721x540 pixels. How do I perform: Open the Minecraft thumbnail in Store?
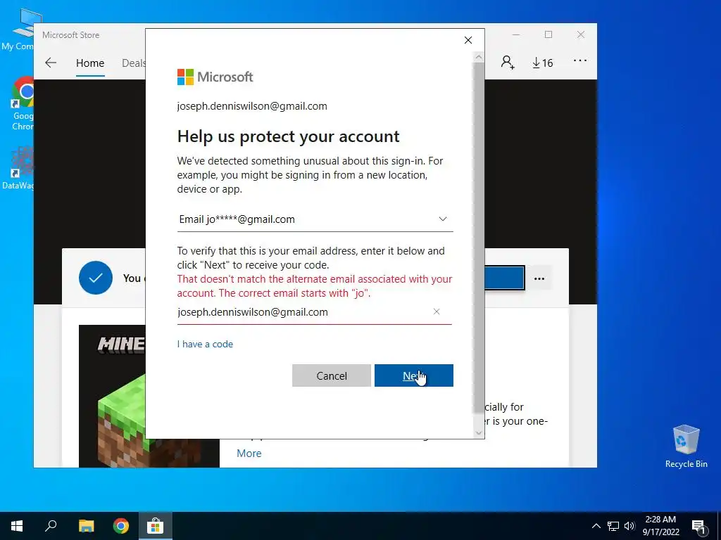point(112,396)
